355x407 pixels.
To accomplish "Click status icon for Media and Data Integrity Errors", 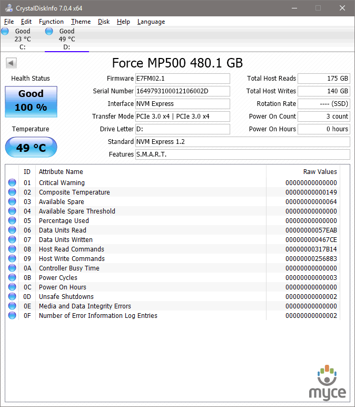I will (12, 306).
